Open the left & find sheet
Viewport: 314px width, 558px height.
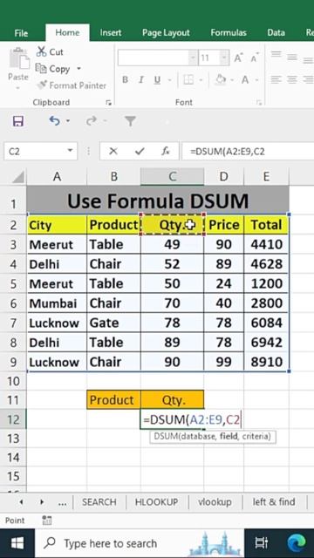[x=274, y=502]
